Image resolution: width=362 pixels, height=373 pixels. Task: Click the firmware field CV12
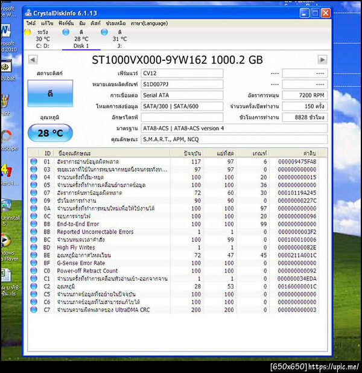coord(182,73)
